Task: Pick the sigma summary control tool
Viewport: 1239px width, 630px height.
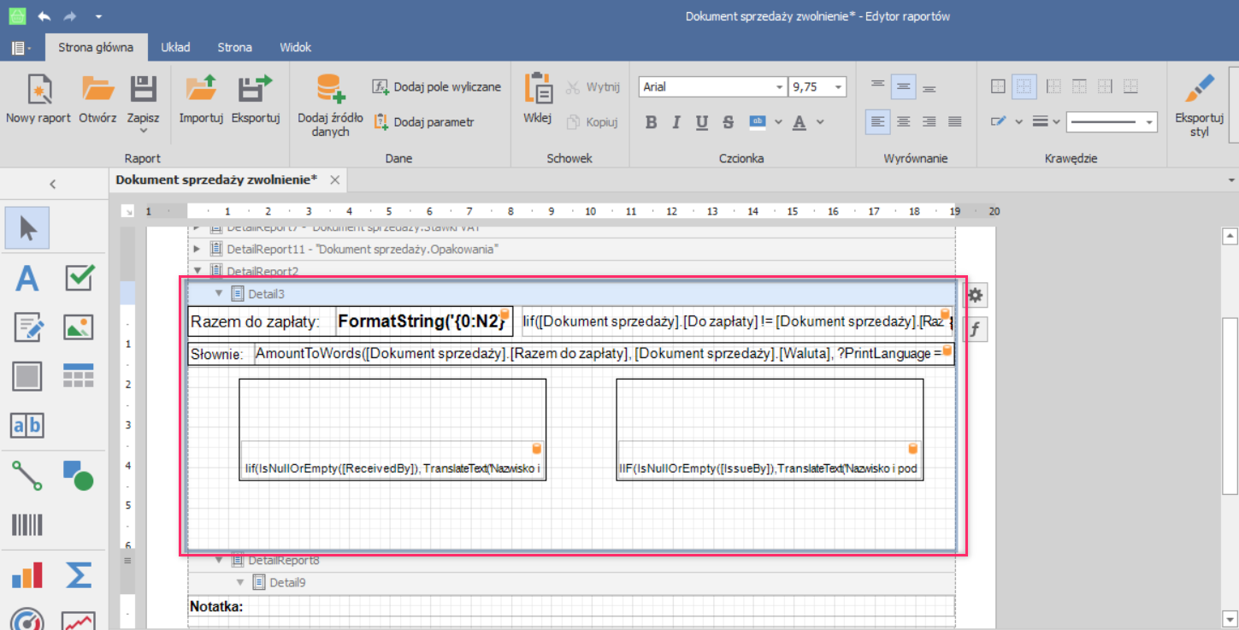Action: 79,575
